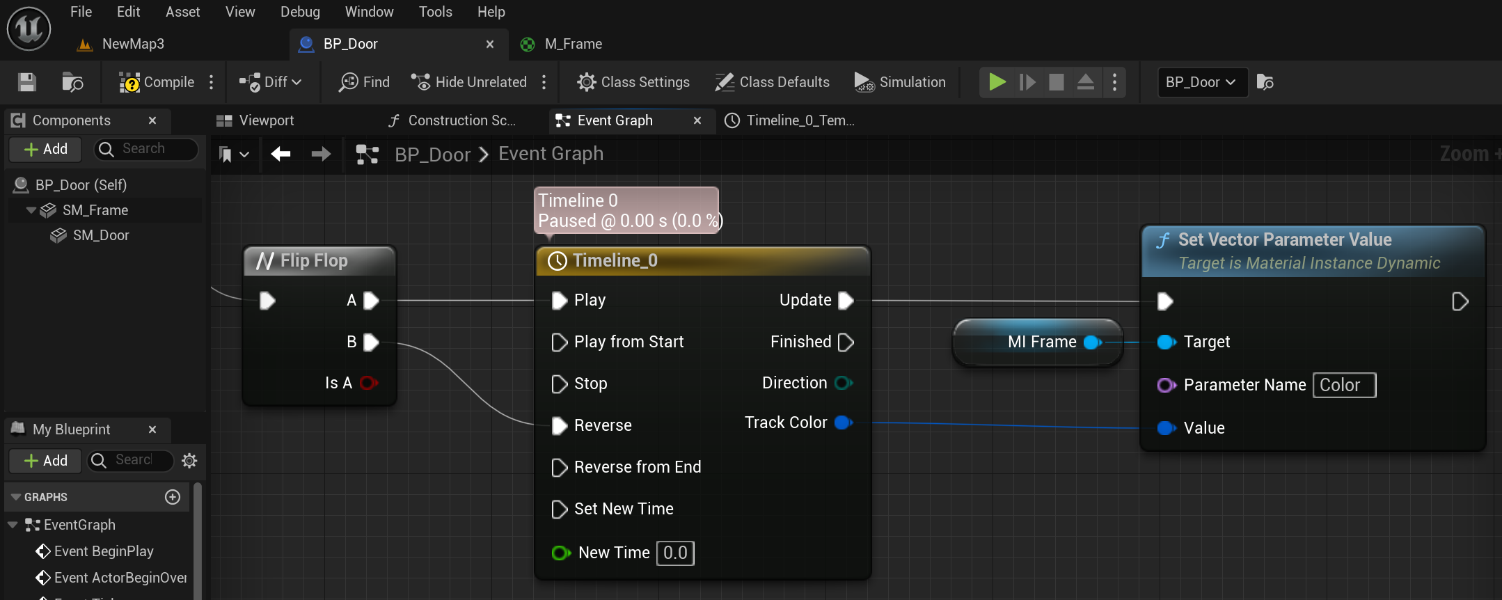Click the debug object browse icon after BP_Door
Viewport: 1502px width, 600px height.
(1265, 82)
